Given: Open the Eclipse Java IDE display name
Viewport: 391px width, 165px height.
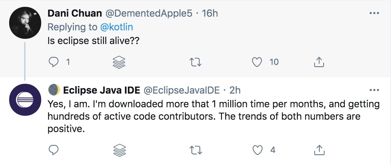Looking at the screenshot, I should pyautogui.click(x=102, y=90).
